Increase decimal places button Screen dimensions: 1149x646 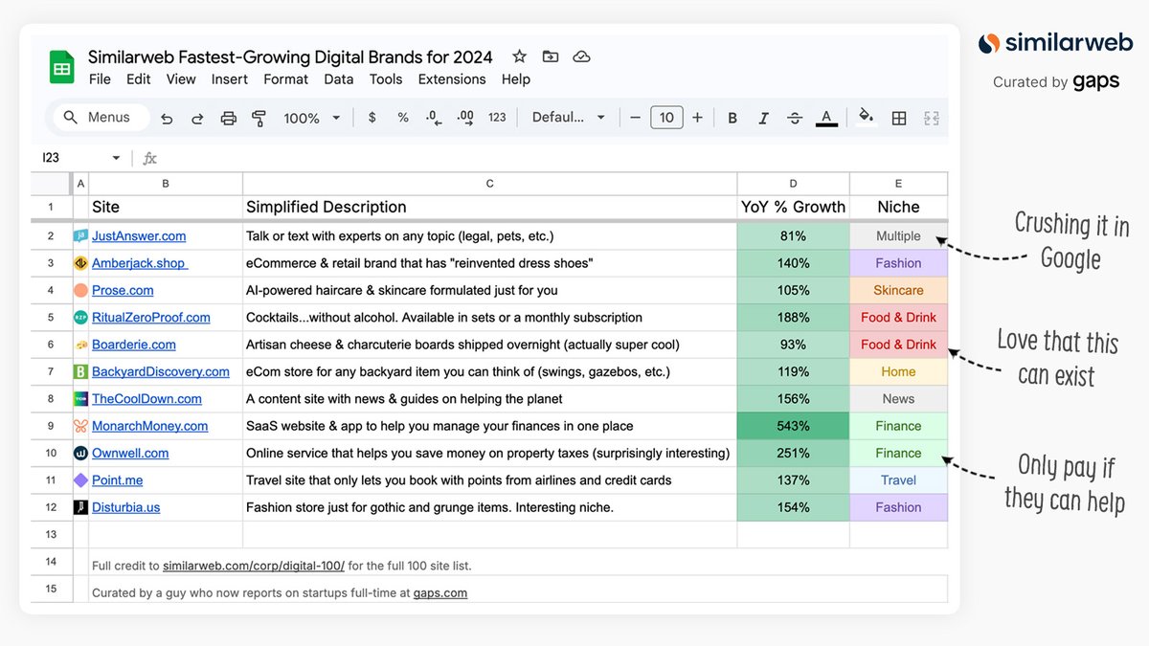click(465, 118)
